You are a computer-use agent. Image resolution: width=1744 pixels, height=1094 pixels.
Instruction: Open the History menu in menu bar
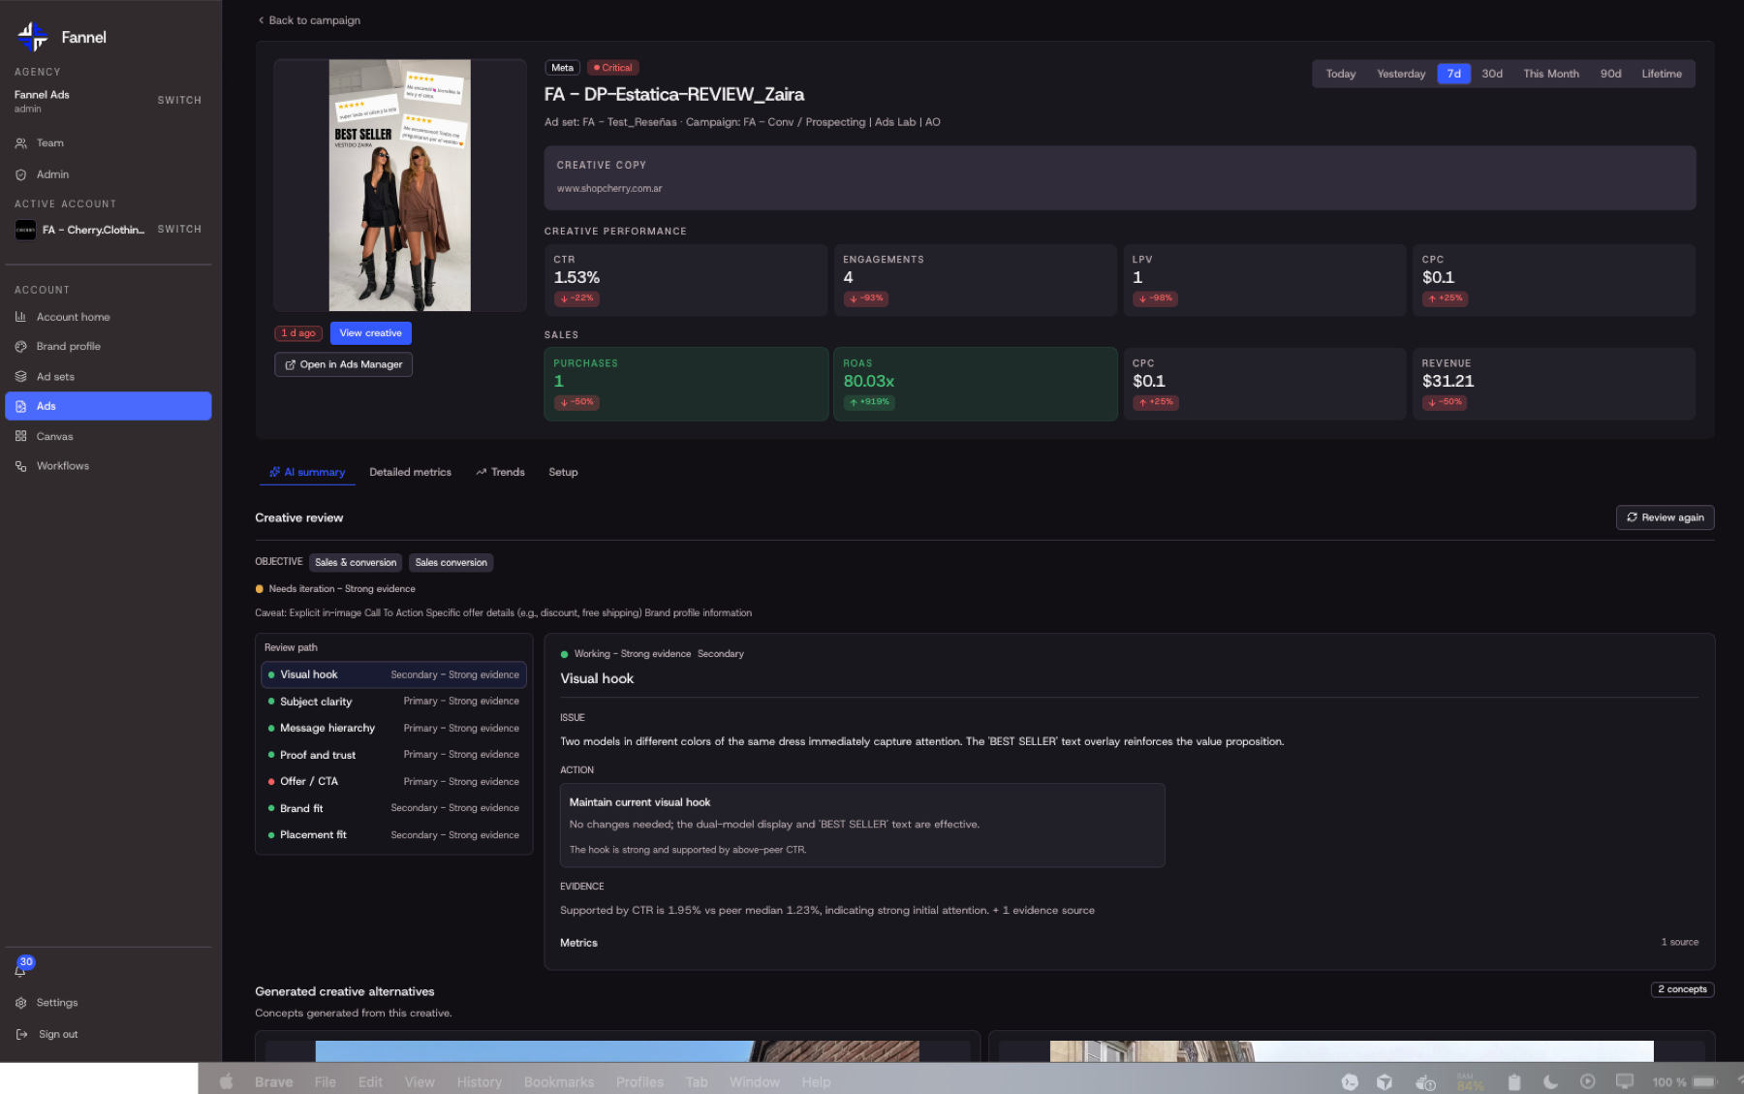pos(480,1082)
